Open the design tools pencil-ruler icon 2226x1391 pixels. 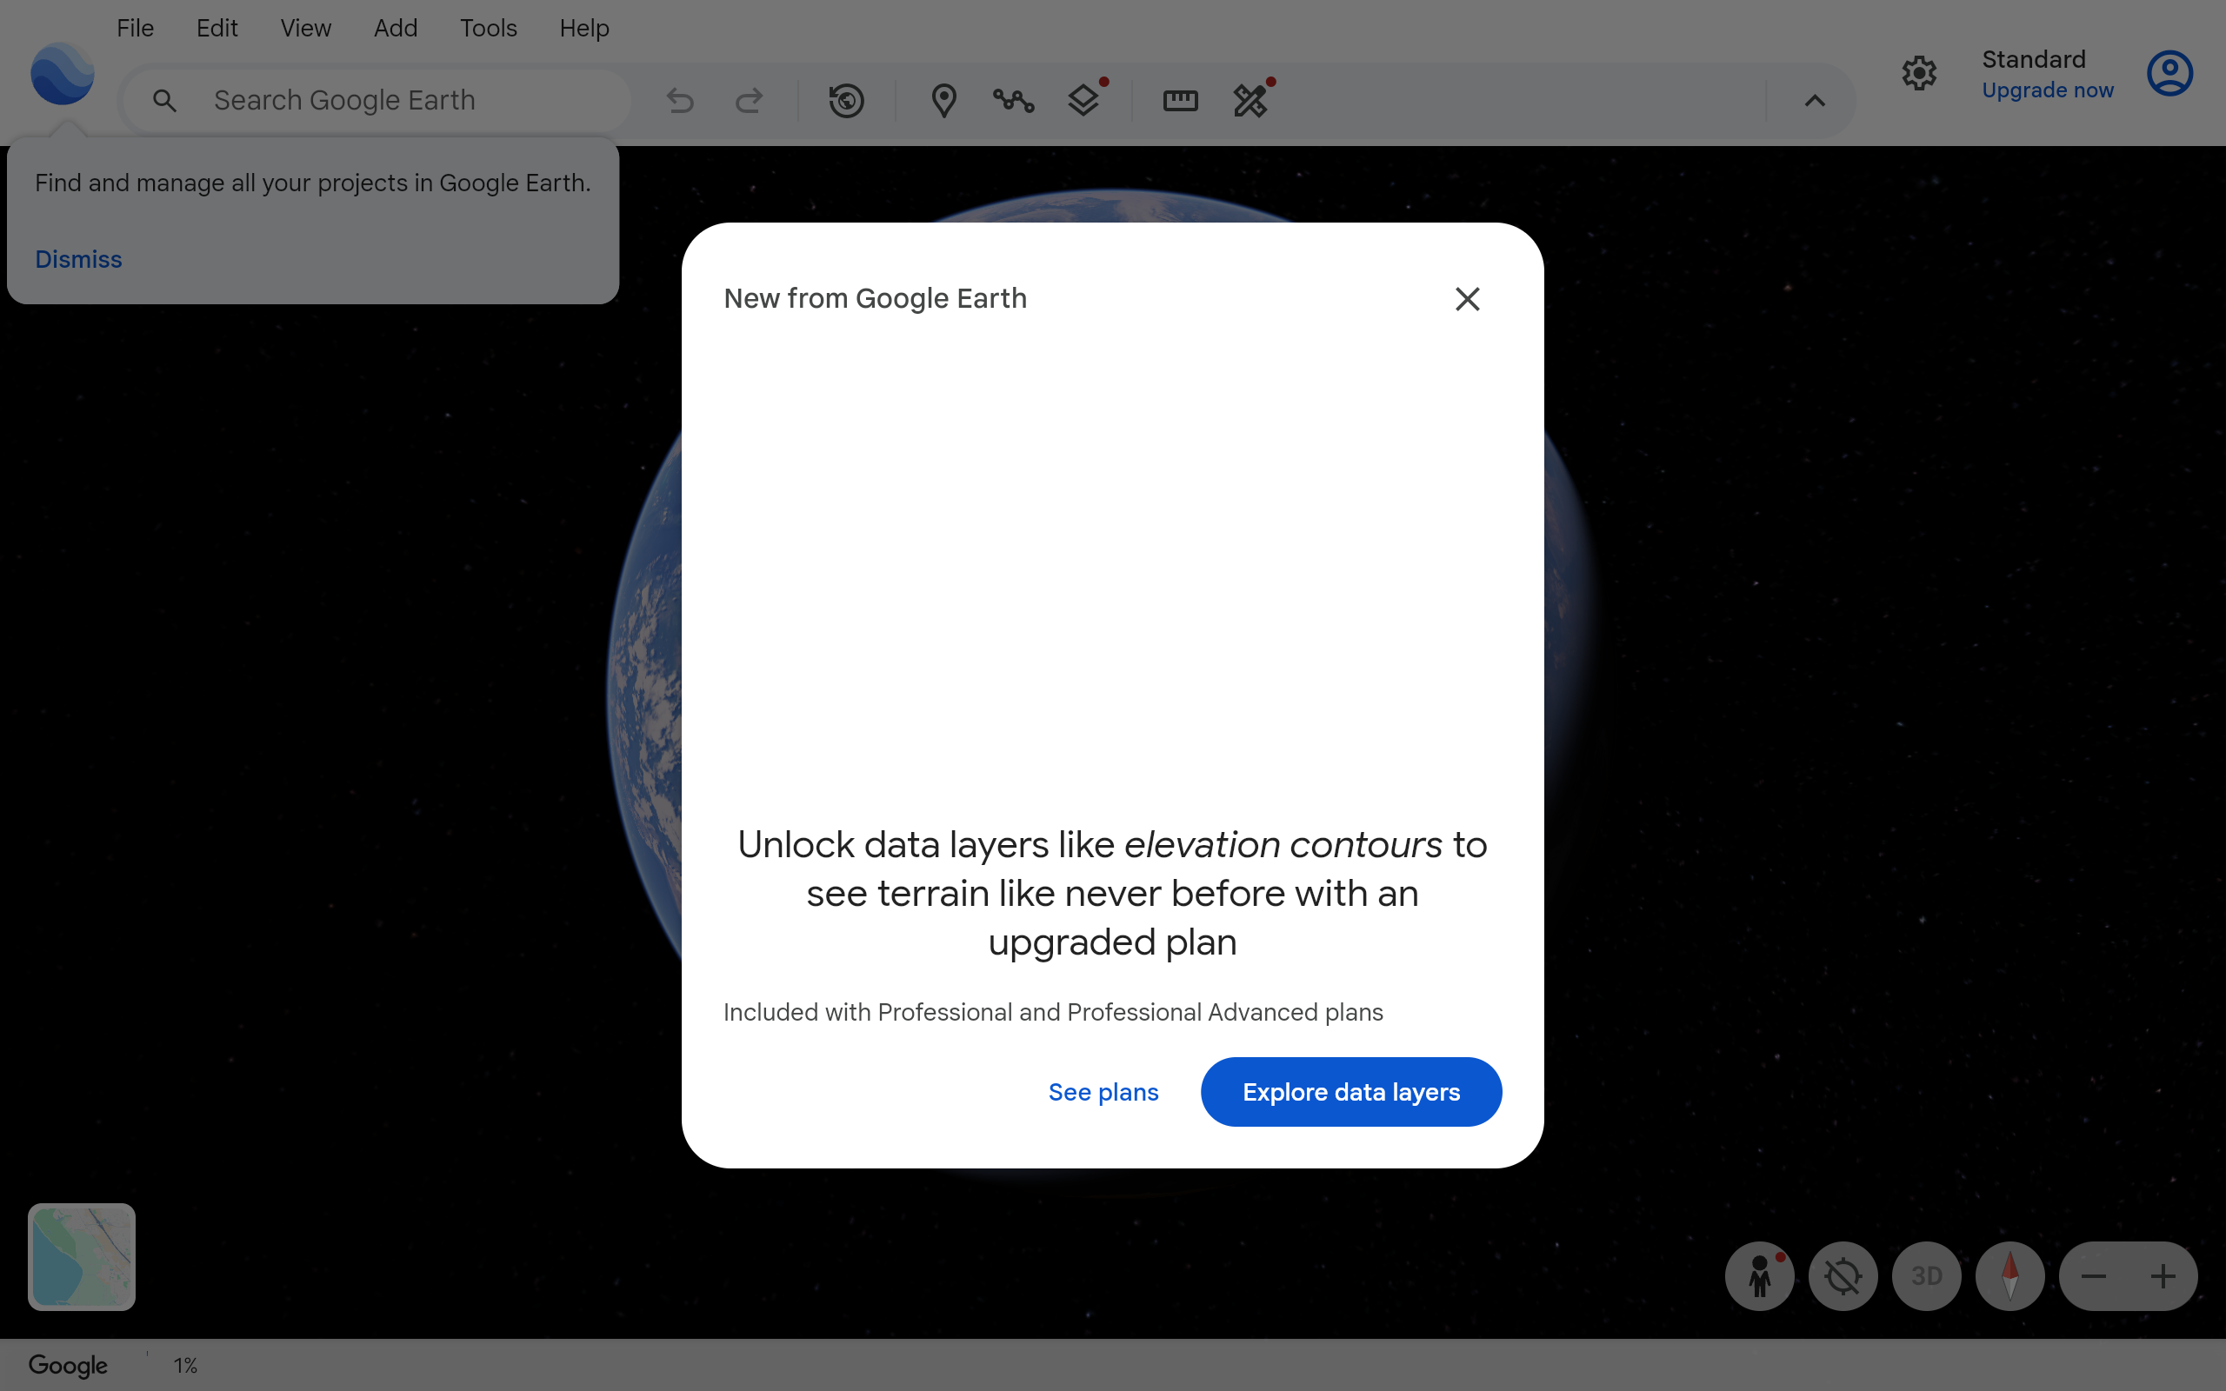pyautogui.click(x=1250, y=100)
